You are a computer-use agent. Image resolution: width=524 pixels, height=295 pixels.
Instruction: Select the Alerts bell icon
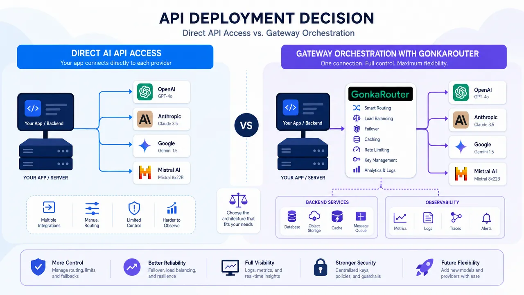click(x=487, y=218)
